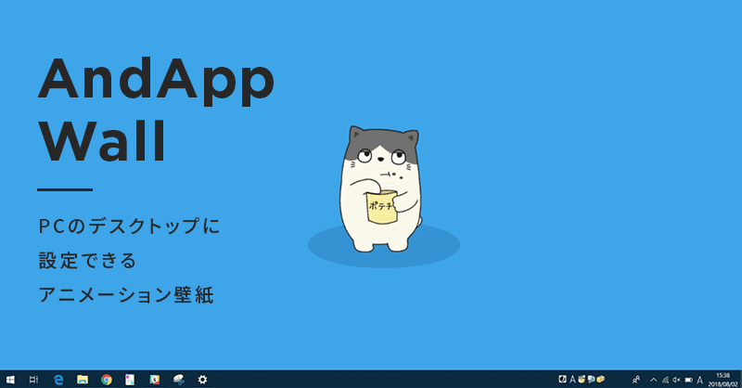The height and width of the screenshot is (388, 742).
Task: Click the pinned app left of Settings gear
Action: click(178, 380)
